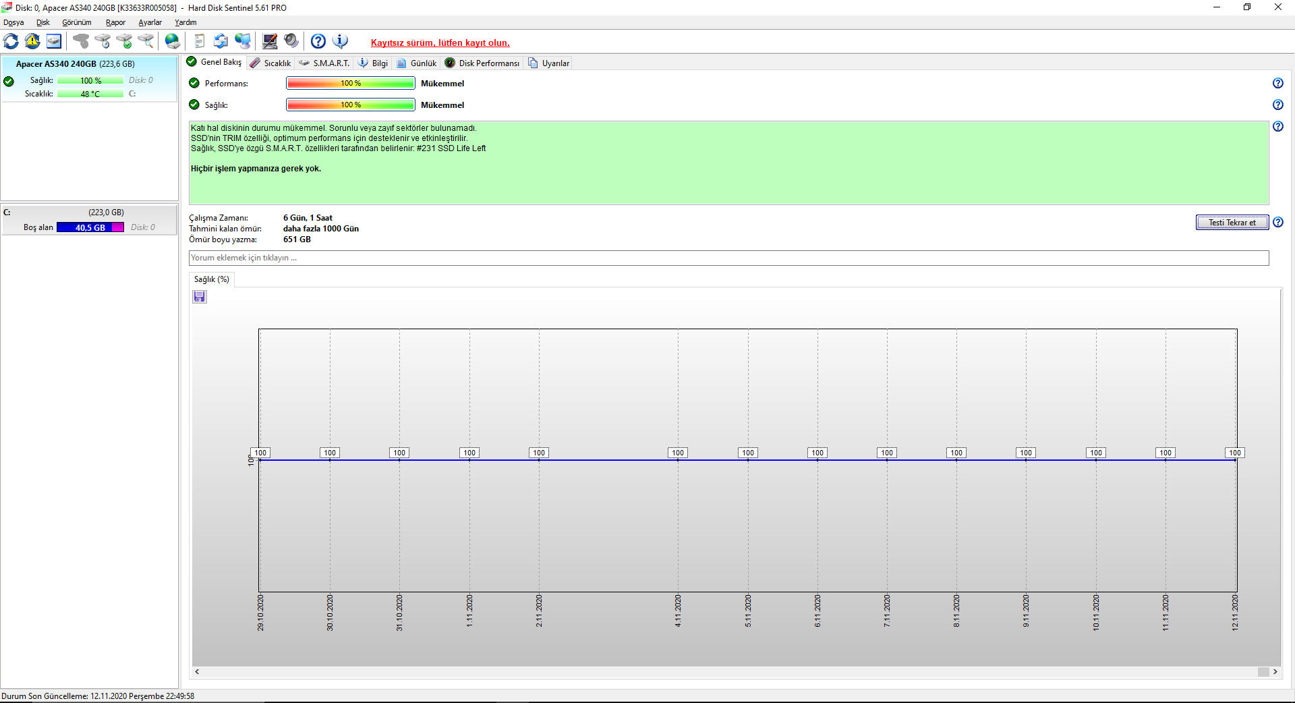Open the disk surface scan magnifier icon
Viewport: 1295px width, 703px height.
pyautogui.click(x=146, y=41)
